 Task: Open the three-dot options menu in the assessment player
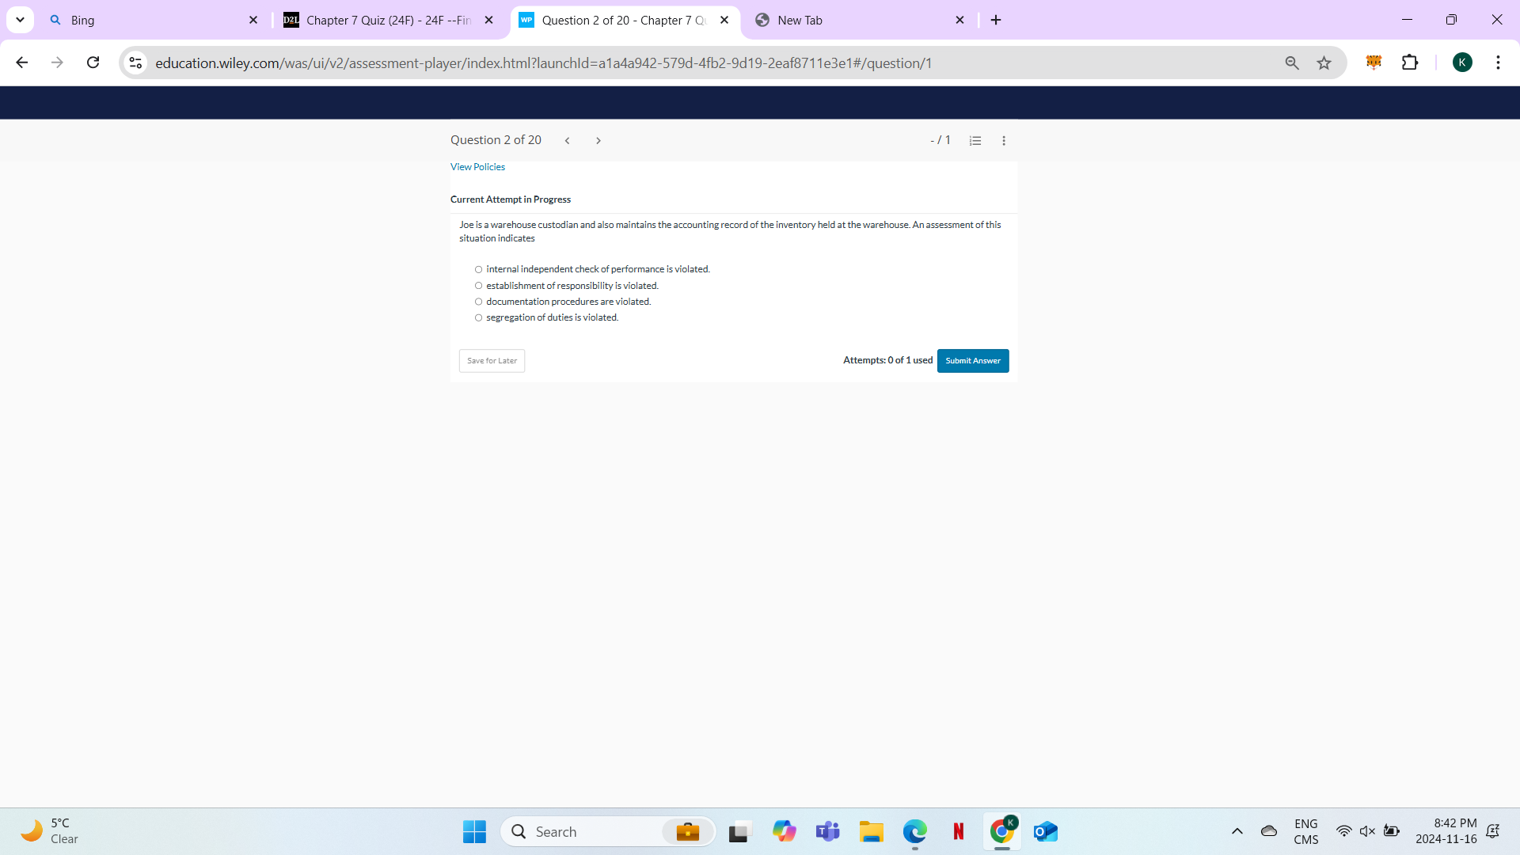point(1003,139)
